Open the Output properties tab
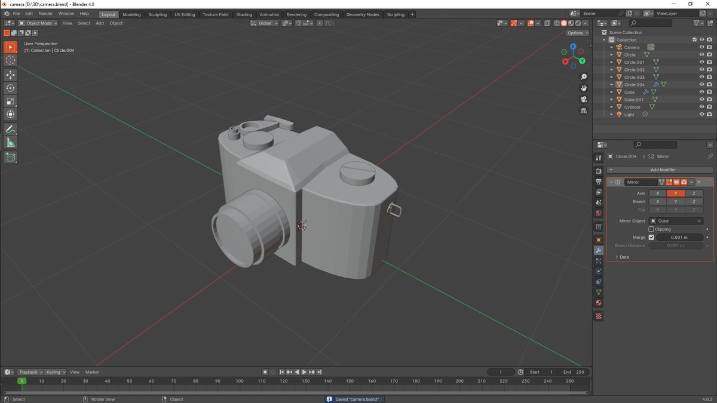This screenshot has width=717, height=403. (599, 181)
